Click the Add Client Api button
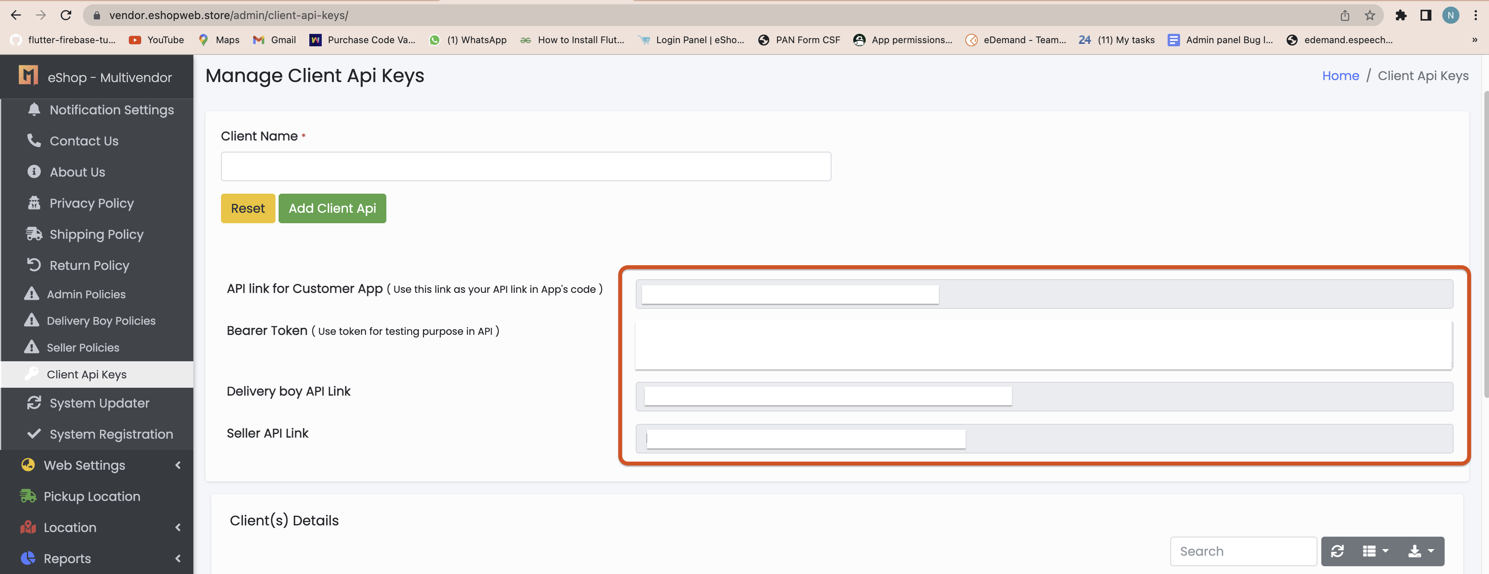The height and width of the screenshot is (574, 1489). 332,208
